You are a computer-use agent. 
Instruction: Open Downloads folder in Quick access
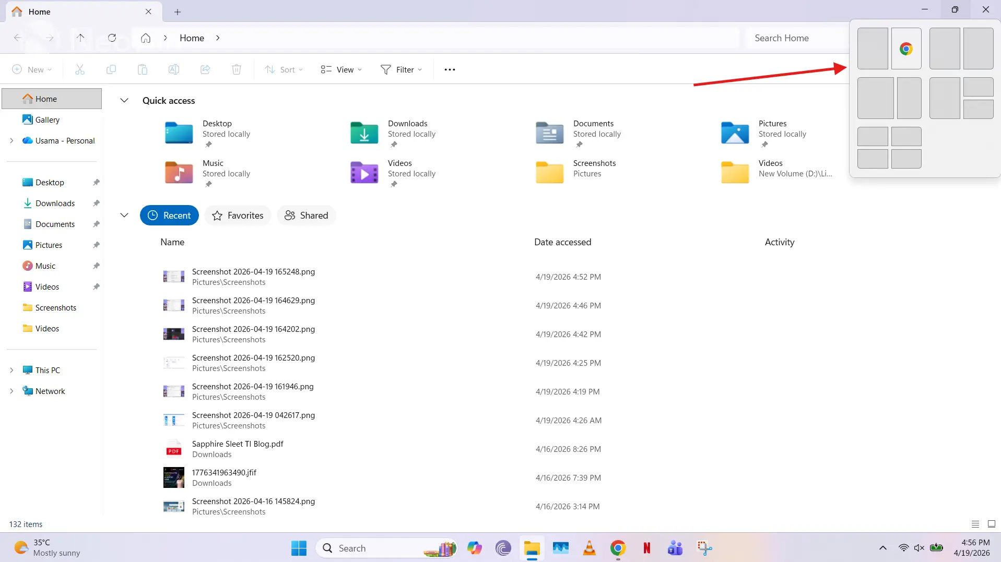tap(364, 133)
